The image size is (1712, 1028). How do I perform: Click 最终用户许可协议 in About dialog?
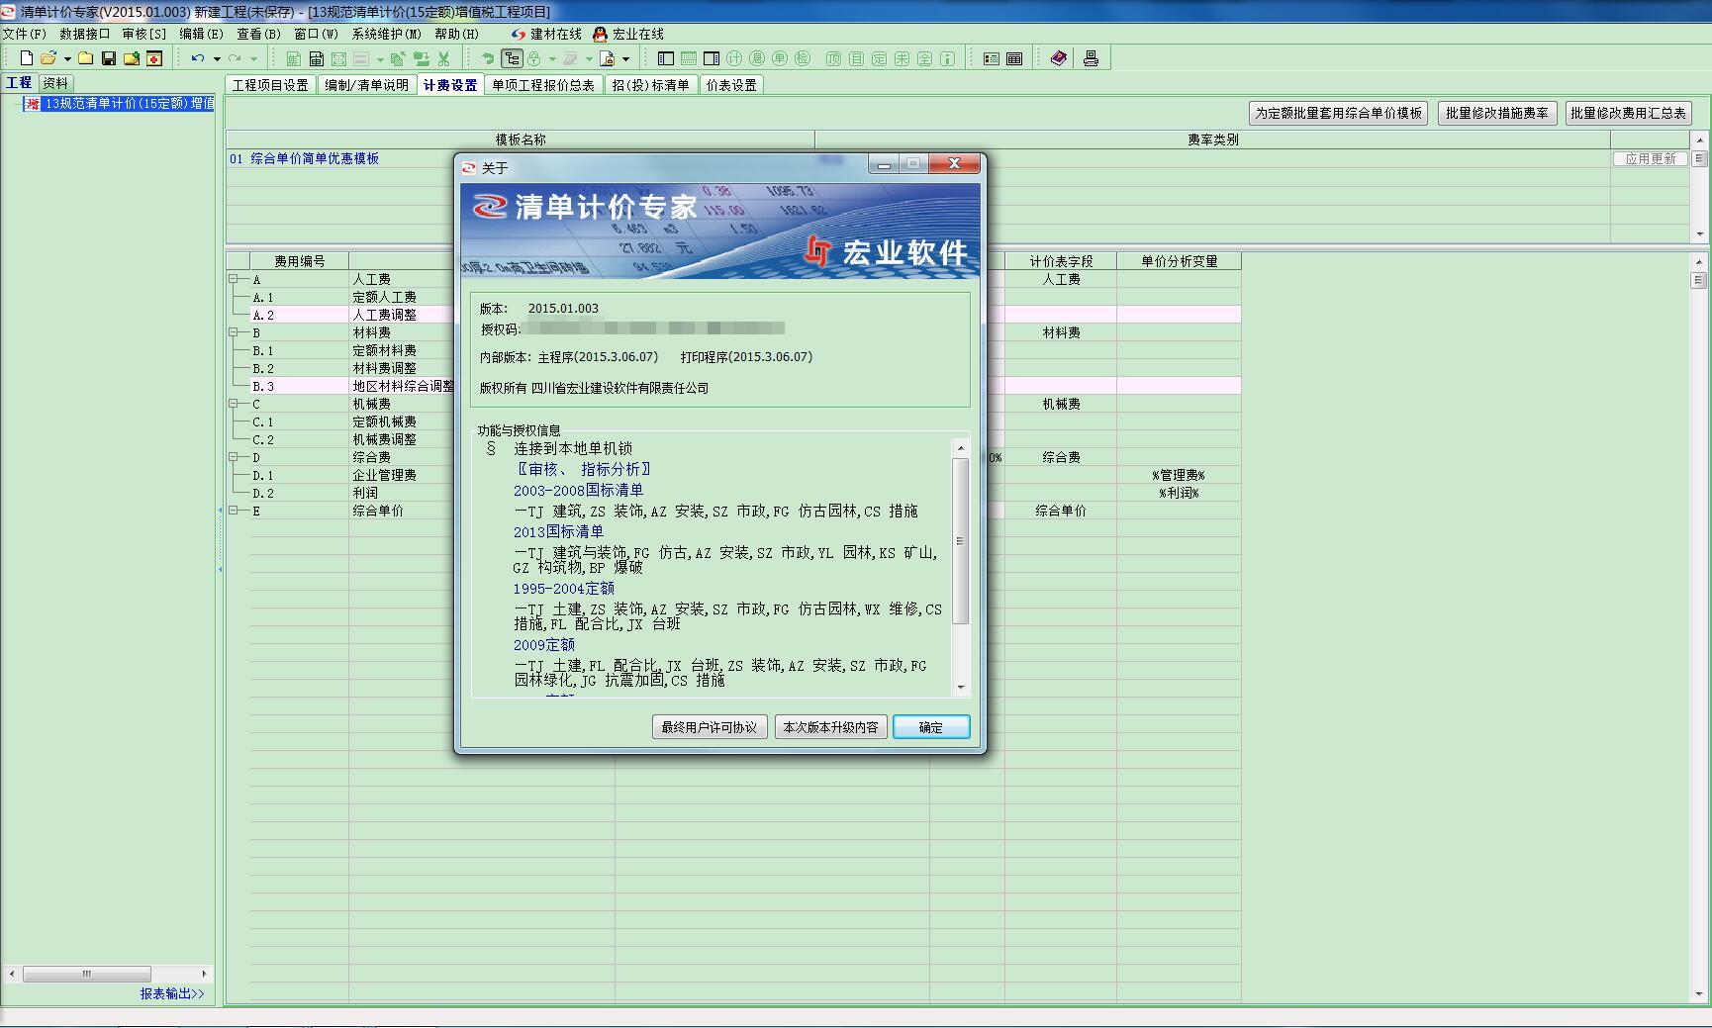point(710,727)
